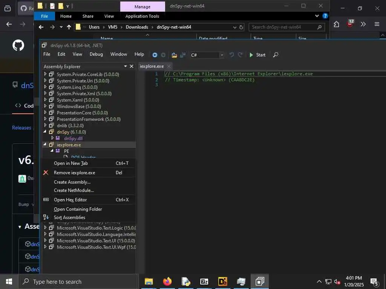Viewport: 386px width, 289px height.
Task: Open Firefox from taskbar
Action: click(167, 281)
